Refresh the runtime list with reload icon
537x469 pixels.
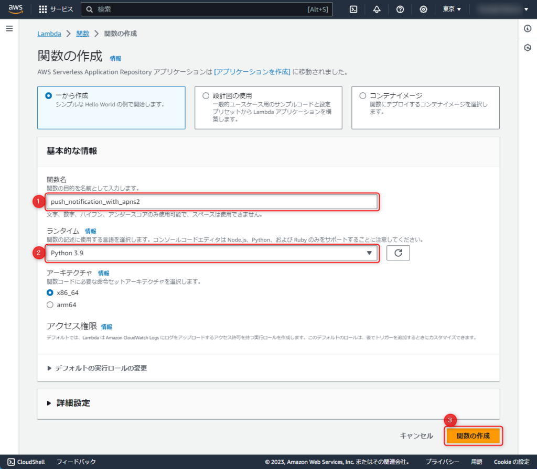398,253
